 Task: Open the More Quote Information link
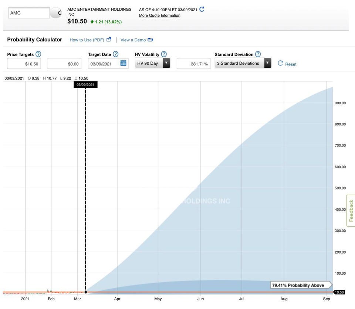(160, 16)
